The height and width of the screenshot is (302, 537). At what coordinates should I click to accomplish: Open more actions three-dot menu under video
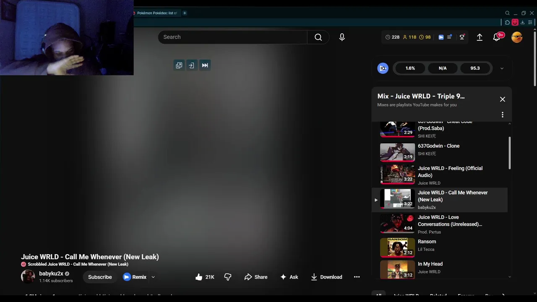pos(357,277)
